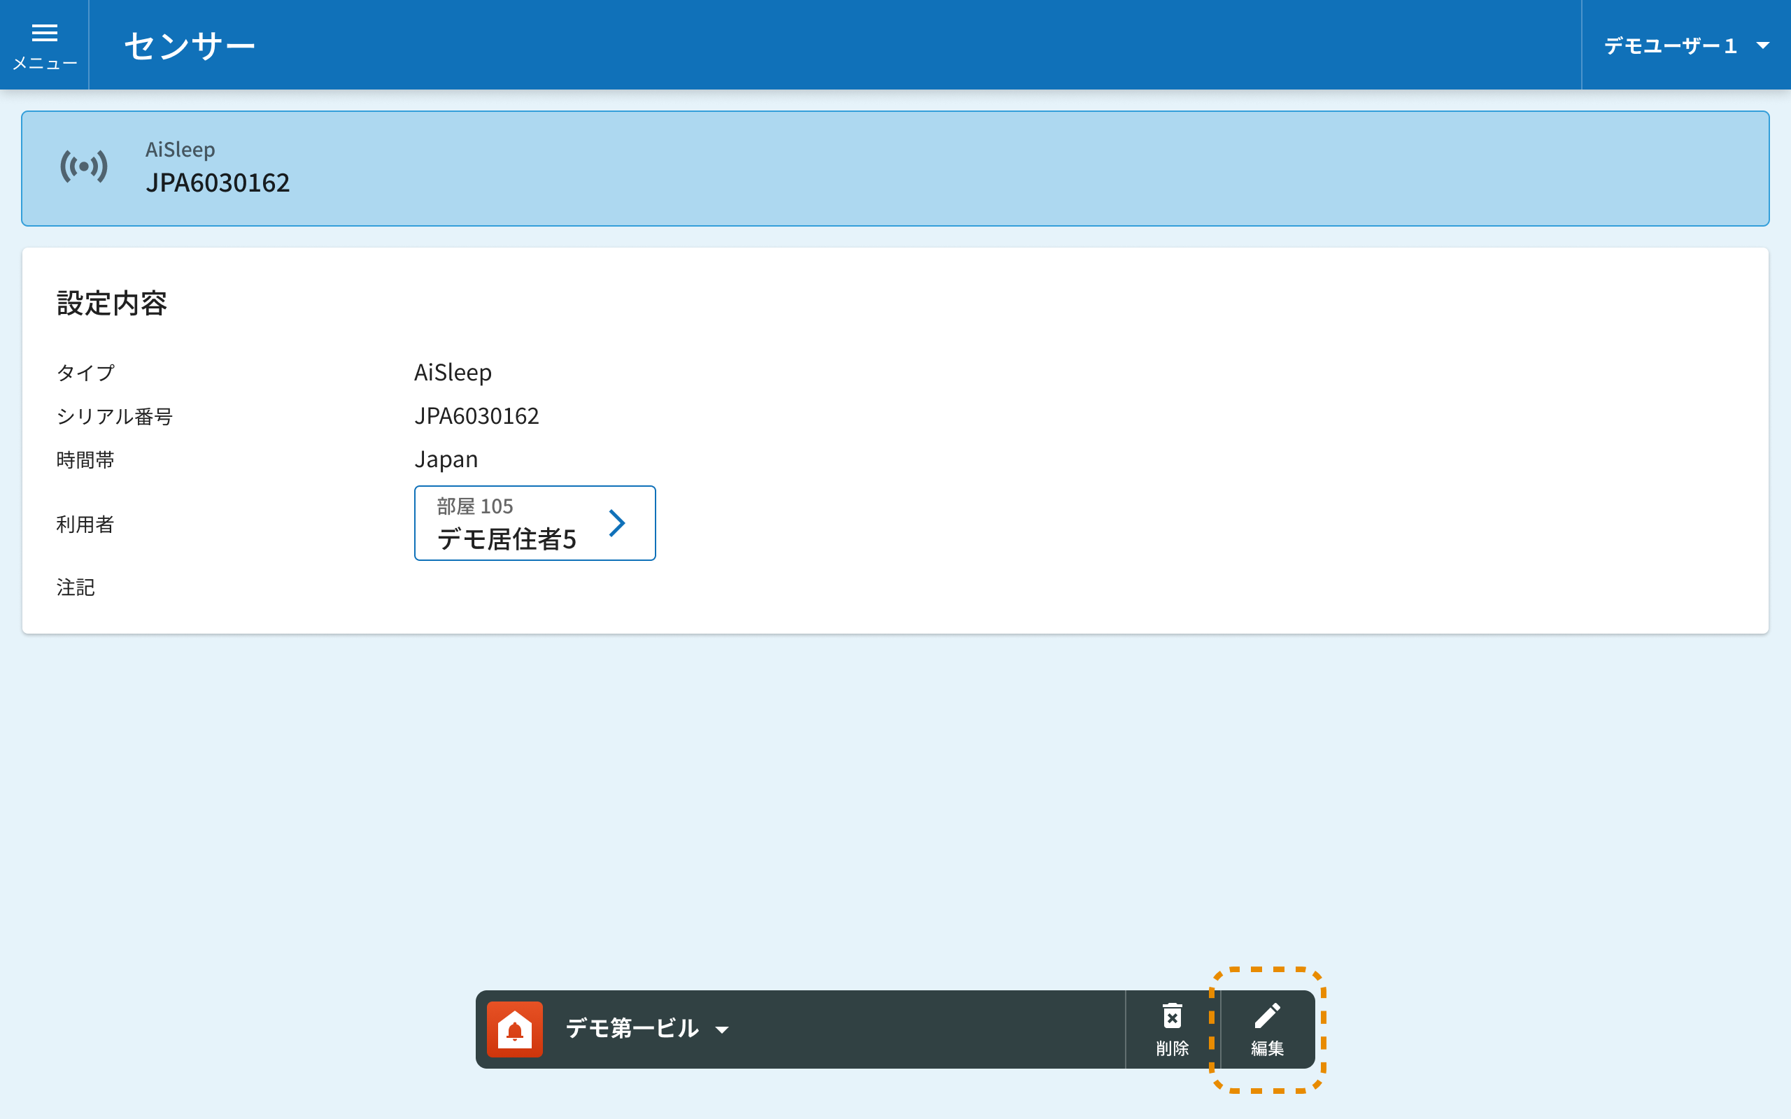Click the dropdown arrow next to デモ第一ビル
This screenshot has height=1119, width=1791.
click(722, 1029)
